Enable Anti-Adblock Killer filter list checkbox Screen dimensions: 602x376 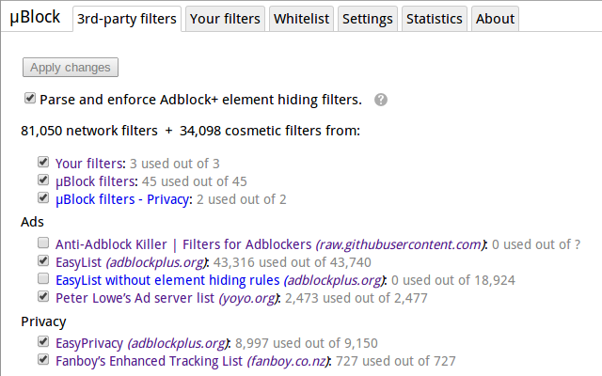(43, 244)
